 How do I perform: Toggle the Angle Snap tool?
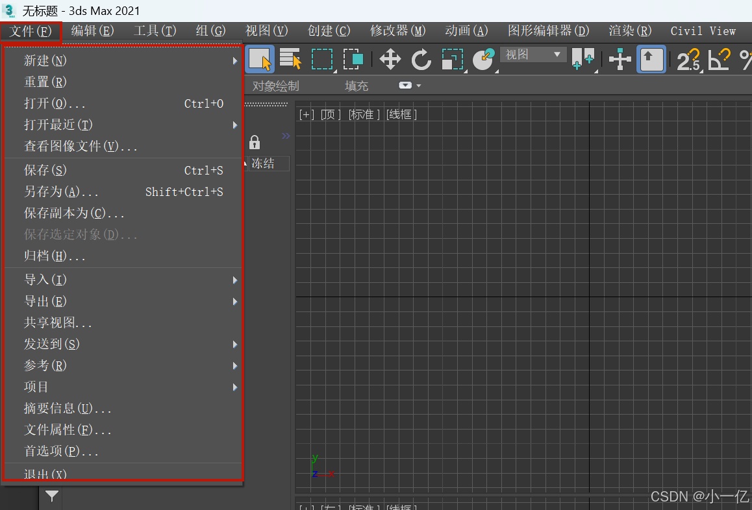point(719,60)
